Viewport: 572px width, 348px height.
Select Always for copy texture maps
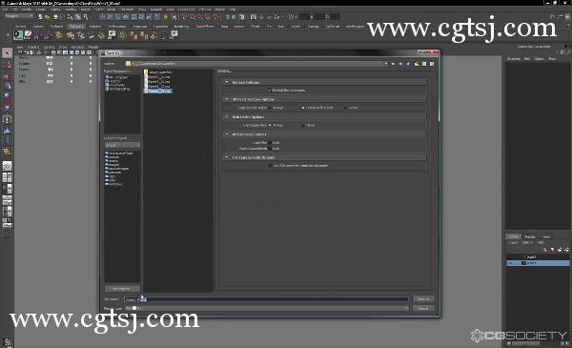[271, 108]
